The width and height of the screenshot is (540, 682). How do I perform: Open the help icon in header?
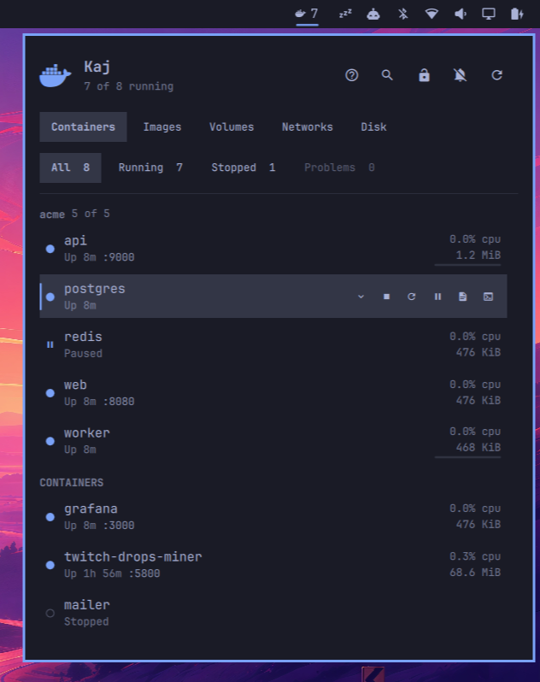pyautogui.click(x=352, y=75)
